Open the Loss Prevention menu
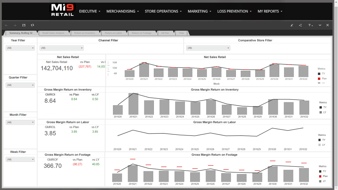This screenshot has width=338, height=190. pyautogui.click(x=234, y=11)
